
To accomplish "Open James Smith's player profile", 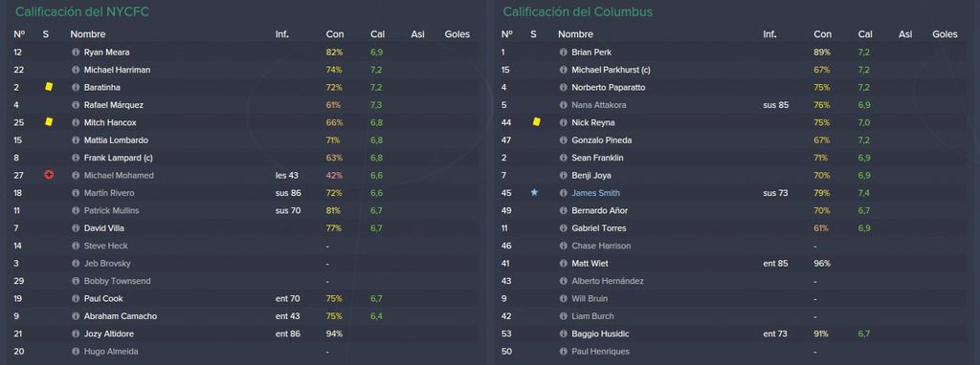I will (x=595, y=193).
